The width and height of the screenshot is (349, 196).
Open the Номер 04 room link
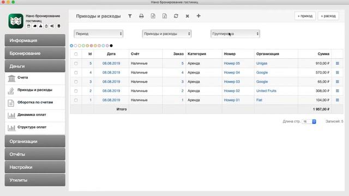232,72
